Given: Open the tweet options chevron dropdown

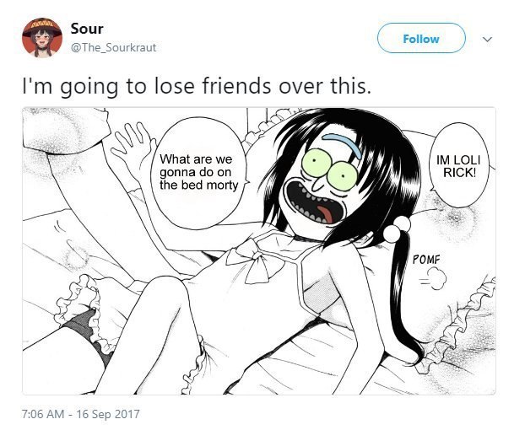Looking at the screenshot, I should [488, 39].
